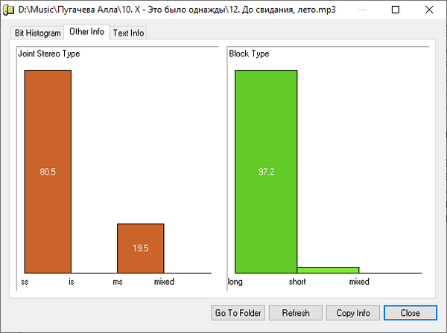
Task: Maximize the MP3 info window
Action: (x=395, y=11)
